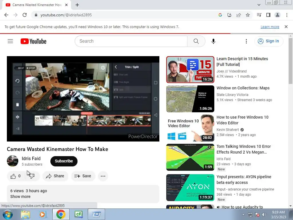Go to YouTube home via logo
The image size is (293, 220).
(x=33, y=41)
